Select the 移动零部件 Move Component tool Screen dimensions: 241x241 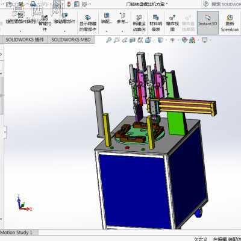tap(64, 19)
